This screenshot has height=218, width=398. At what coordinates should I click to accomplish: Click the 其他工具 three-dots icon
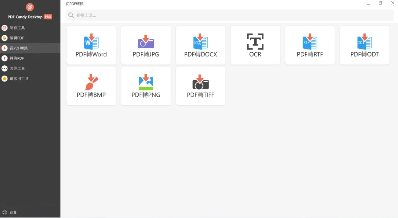pos(4,68)
